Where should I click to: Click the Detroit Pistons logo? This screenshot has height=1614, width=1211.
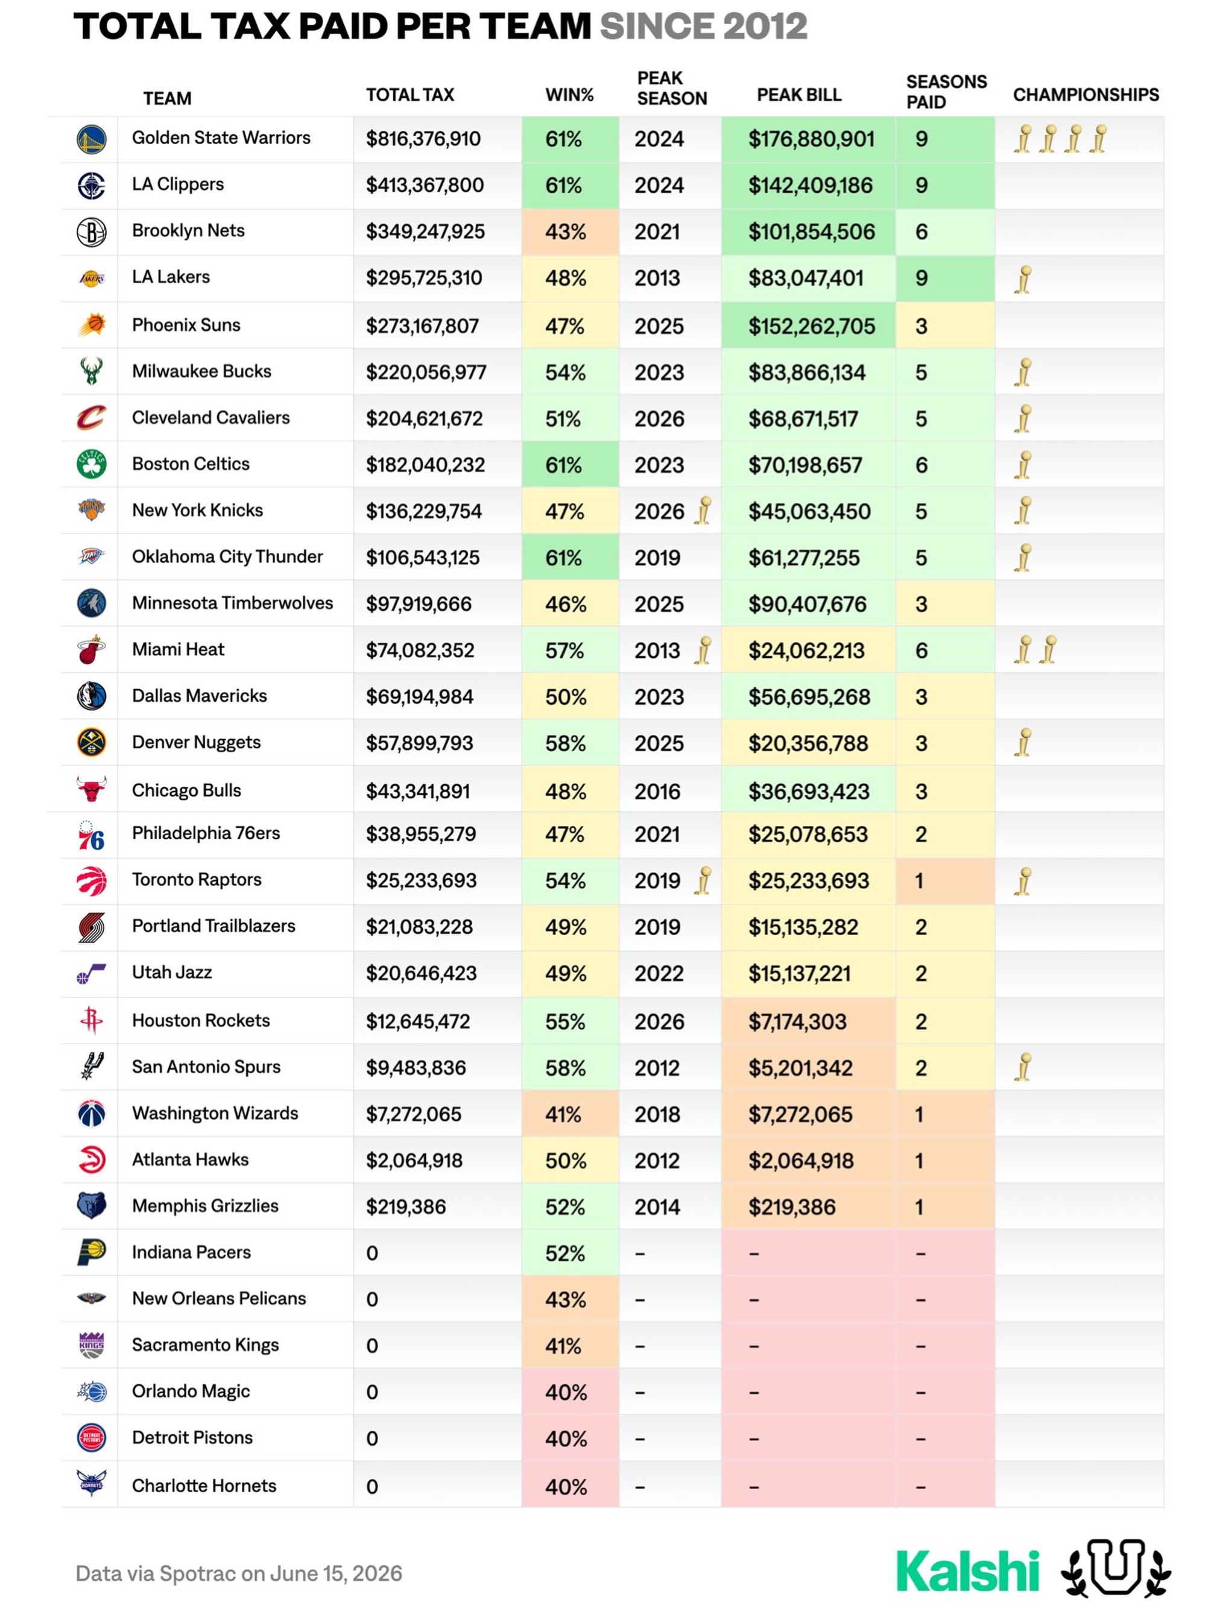click(x=91, y=1437)
